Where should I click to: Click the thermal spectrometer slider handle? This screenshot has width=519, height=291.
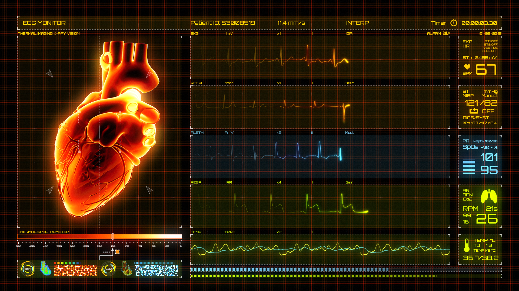(112, 236)
